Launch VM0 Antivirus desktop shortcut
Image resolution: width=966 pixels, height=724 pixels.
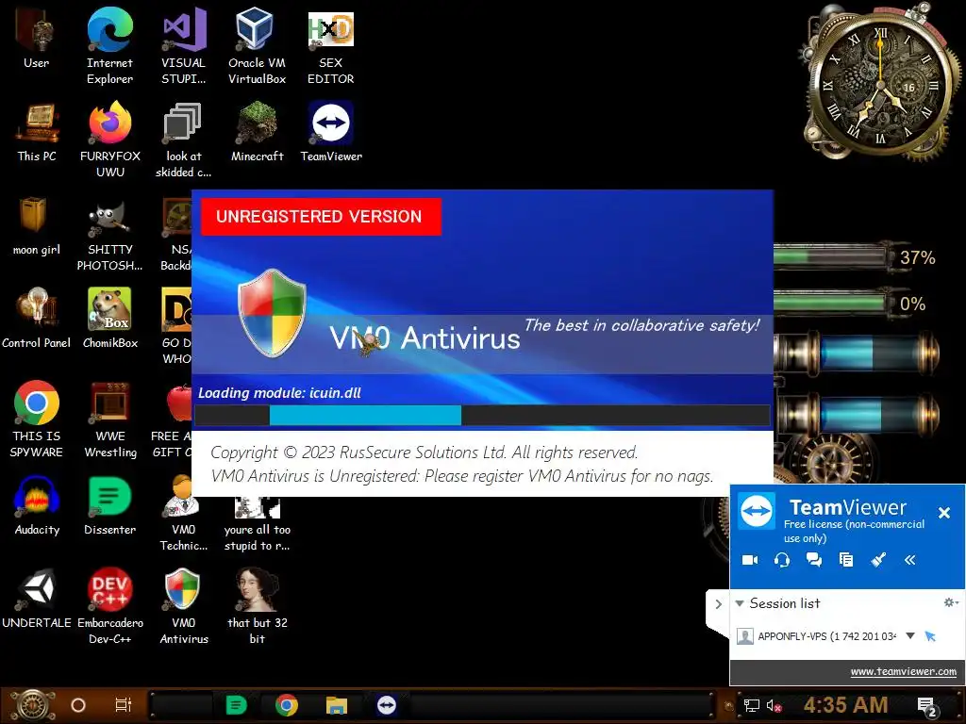pyautogui.click(x=184, y=606)
